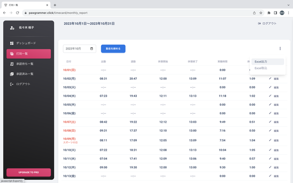Bookmark page with star icon
This screenshot has width=293, height=183.
coord(261,13)
